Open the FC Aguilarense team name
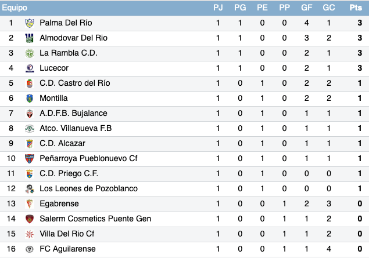This screenshot has width=369, height=273. coord(67,249)
